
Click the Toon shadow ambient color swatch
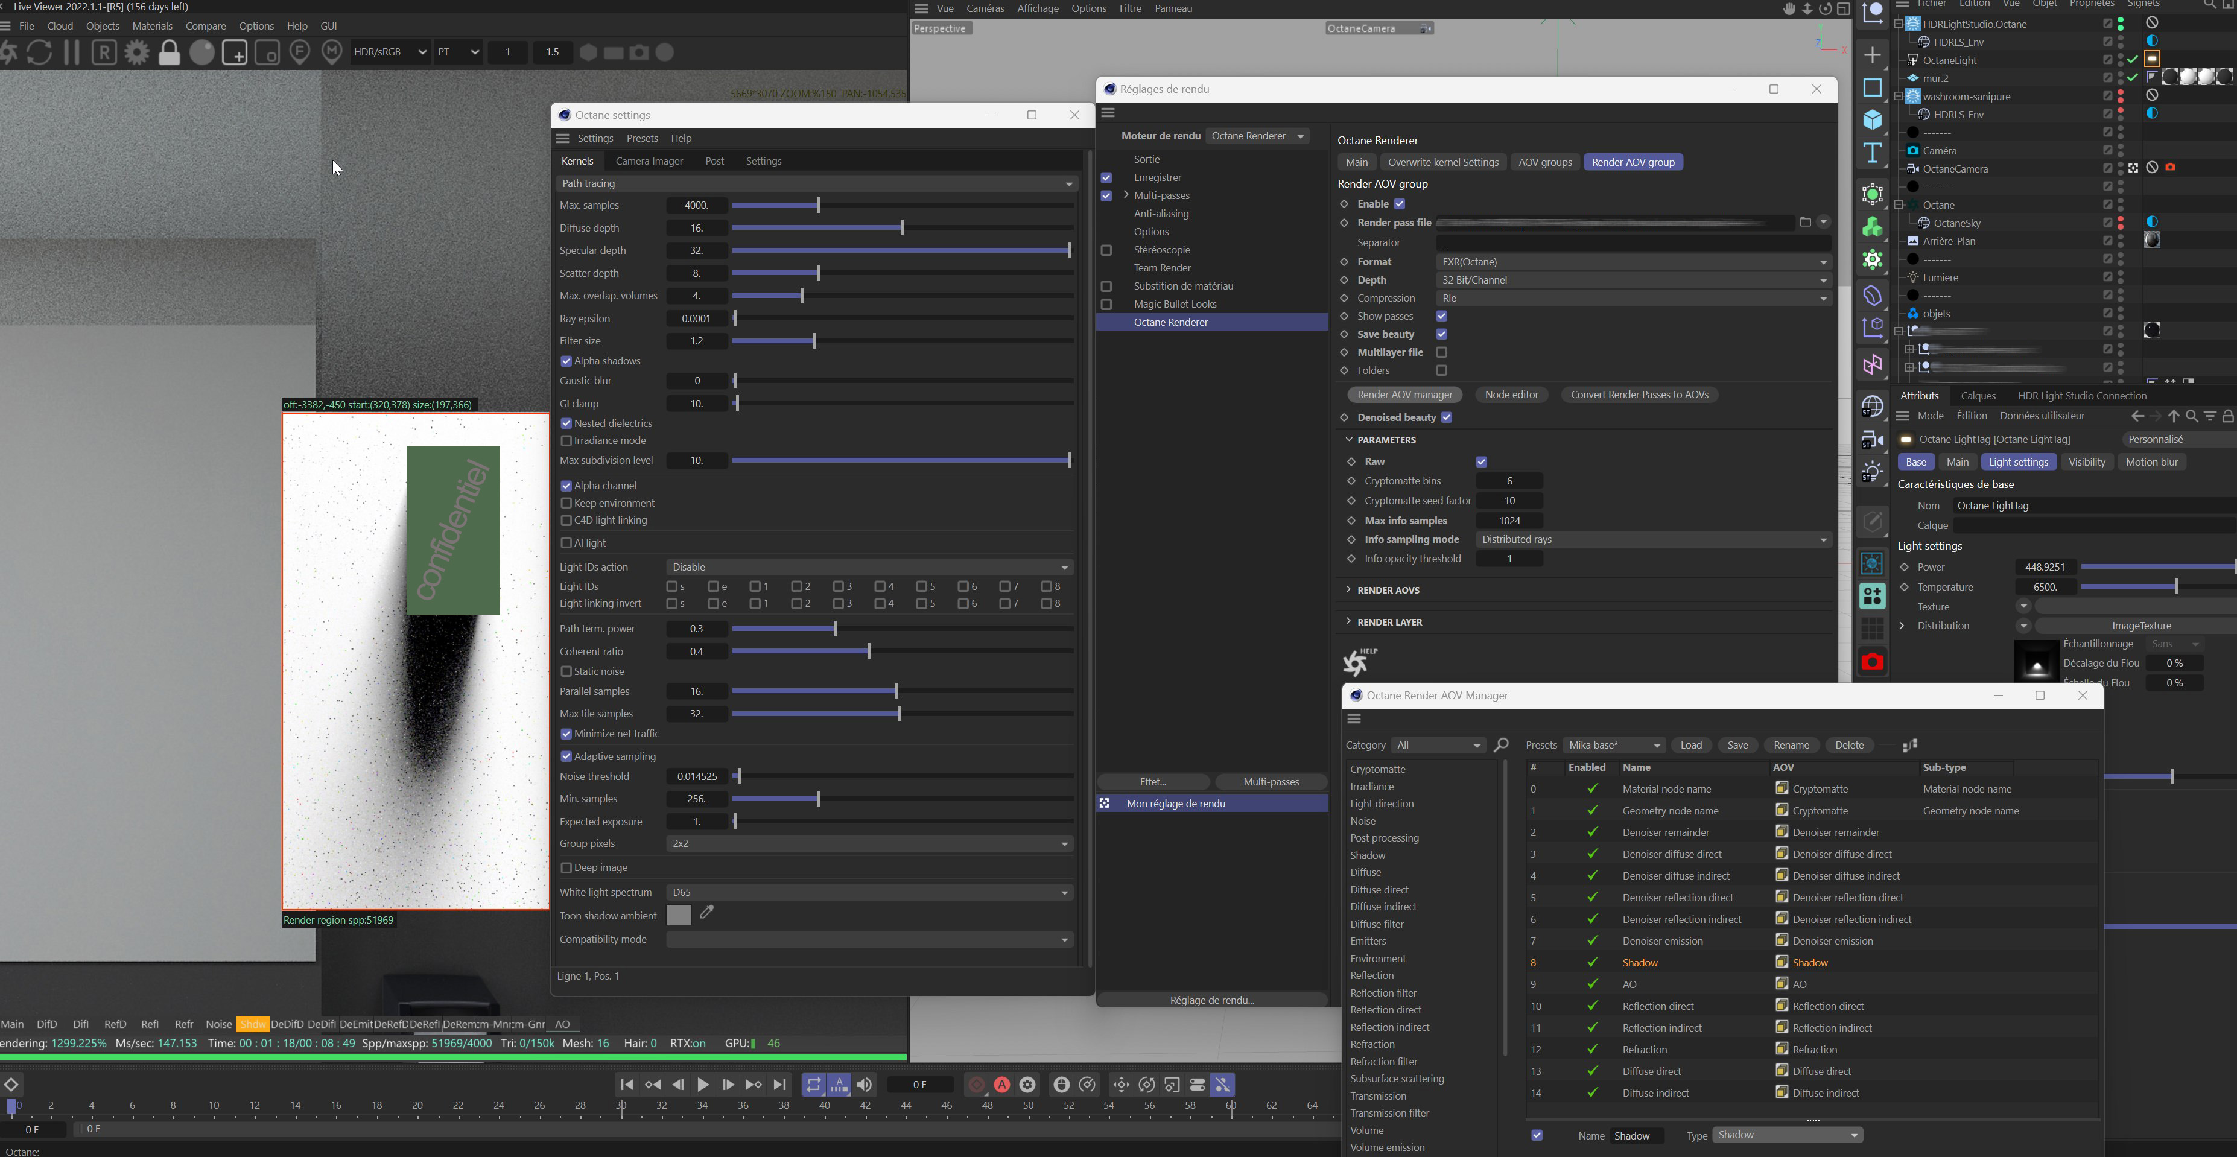tap(678, 915)
